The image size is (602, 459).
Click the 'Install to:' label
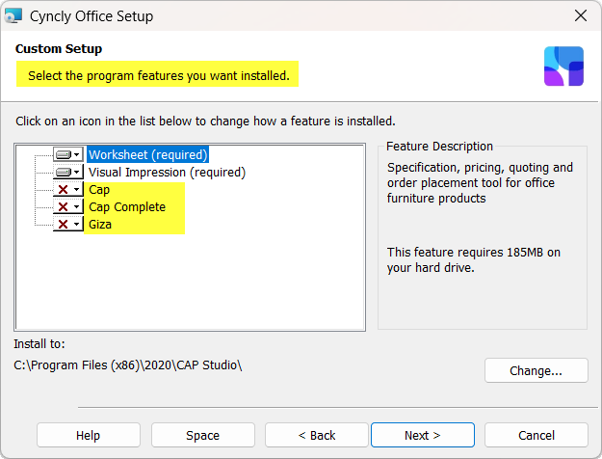[39, 343]
